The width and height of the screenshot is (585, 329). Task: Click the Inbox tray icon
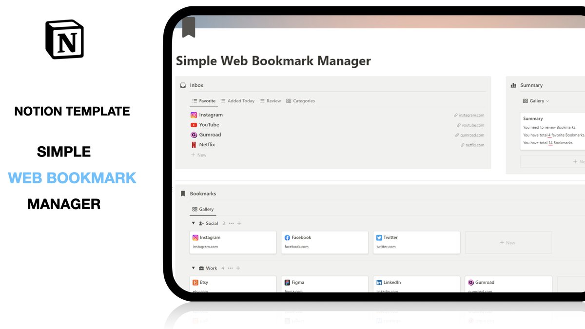tap(183, 85)
